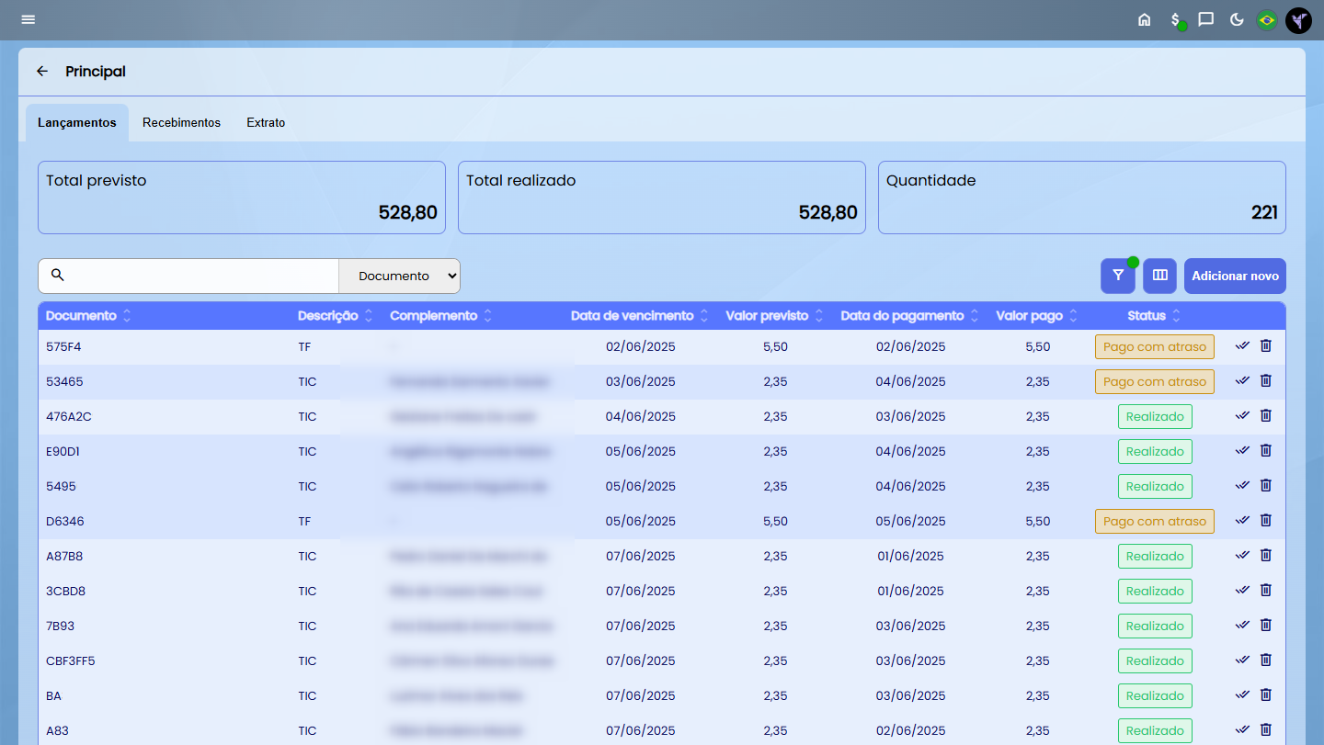
Task: Sort by Complemento column header
Action: 441,316
